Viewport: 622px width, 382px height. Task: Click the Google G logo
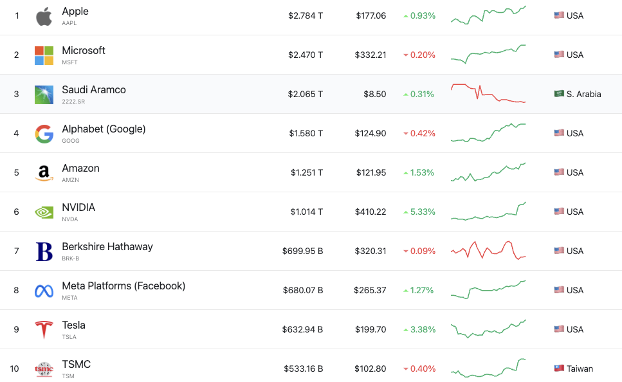(x=44, y=134)
